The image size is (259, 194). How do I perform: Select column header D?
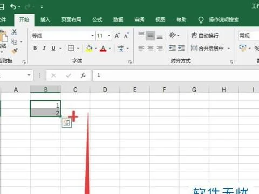click(105, 89)
